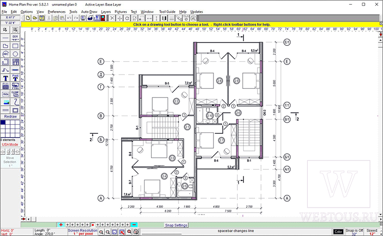The image size is (383, 236).
Task: Toggle the Snap is Off indicator
Action: click(354, 232)
